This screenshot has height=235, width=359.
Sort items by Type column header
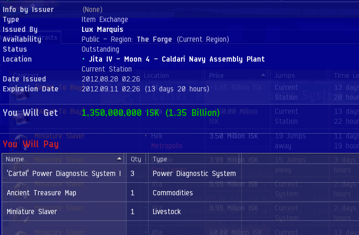pyautogui.click(x=194, y=159)
